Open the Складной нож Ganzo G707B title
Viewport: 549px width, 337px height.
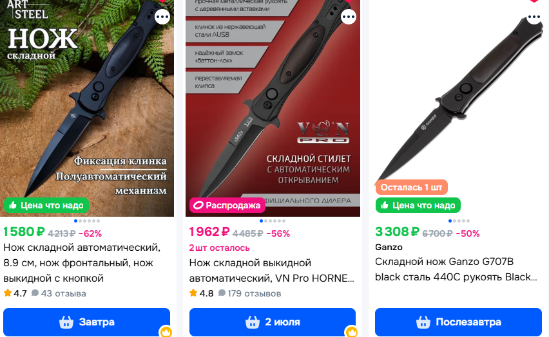456,269
